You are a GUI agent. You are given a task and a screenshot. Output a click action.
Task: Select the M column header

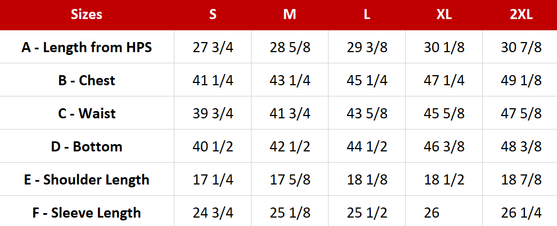(290, 15)
